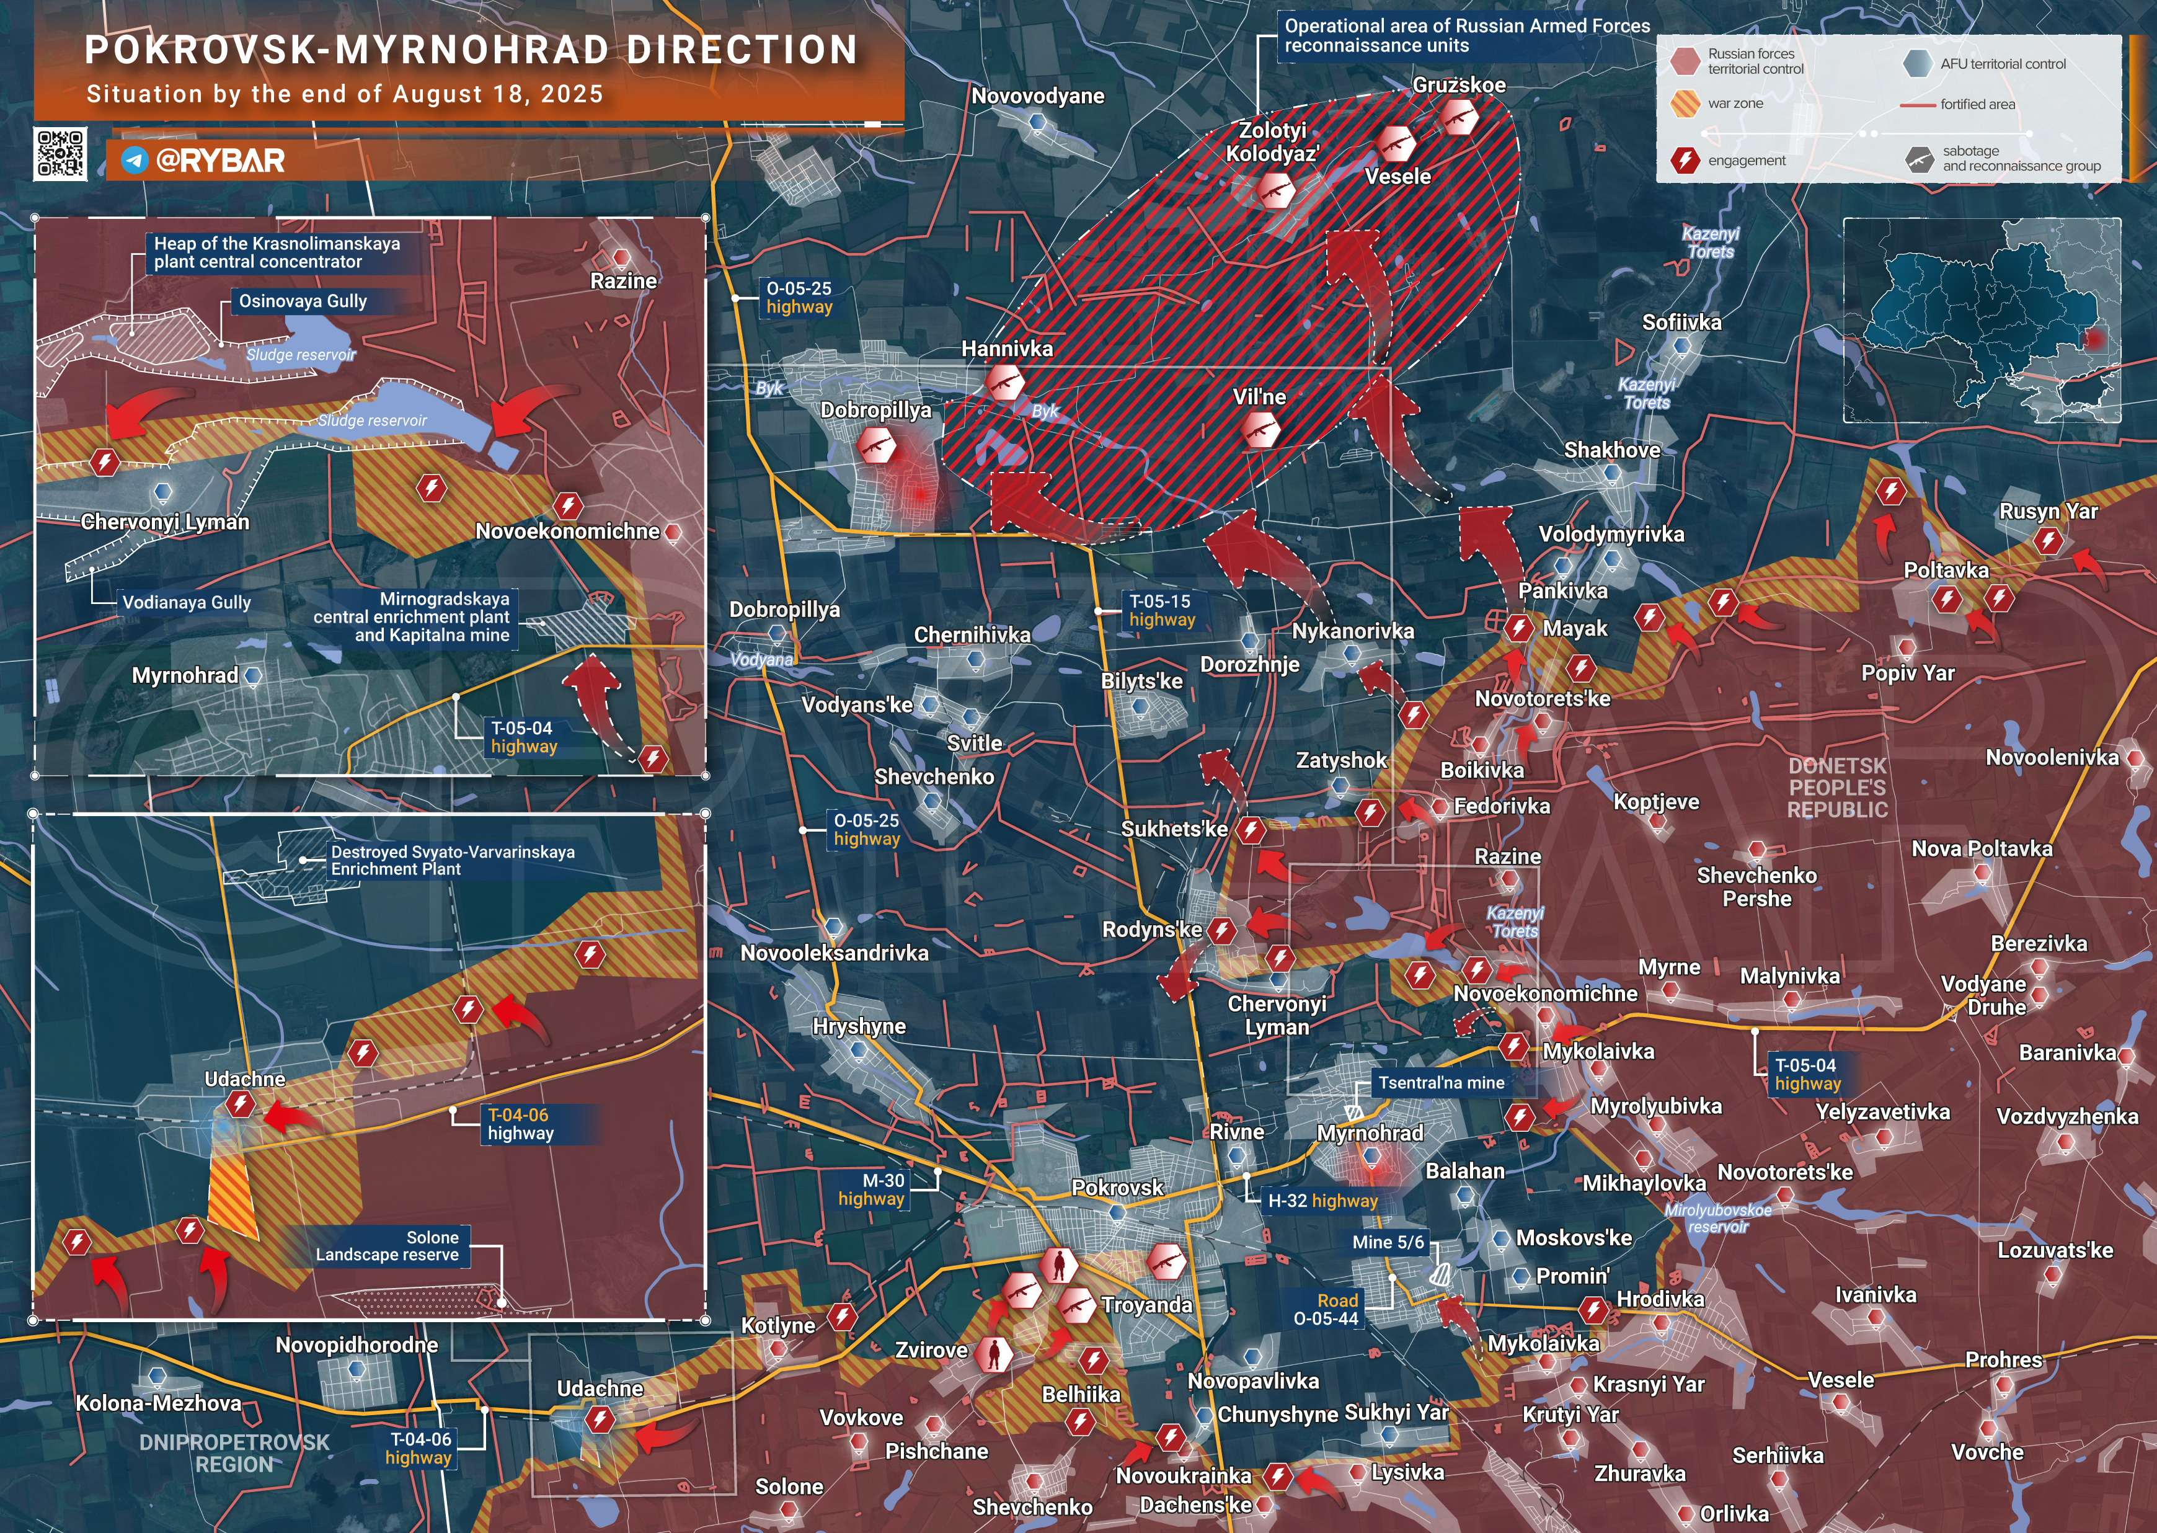Click the rifle icon at Hannivka

(1005, 383)
